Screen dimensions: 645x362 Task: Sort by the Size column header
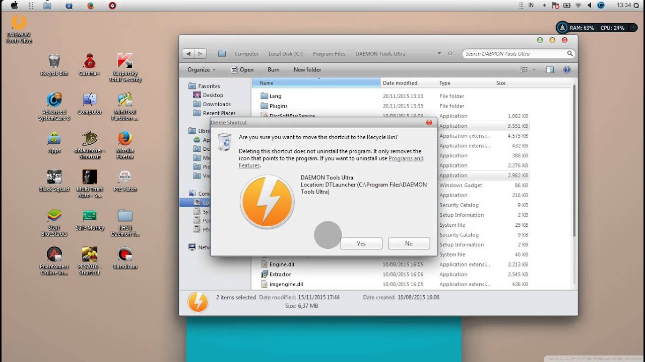tap(511, 83)
